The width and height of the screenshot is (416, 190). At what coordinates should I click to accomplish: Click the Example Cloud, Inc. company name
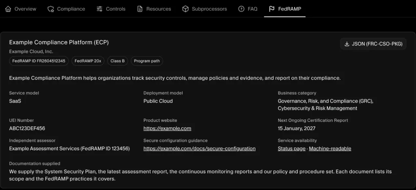pyautogui.click(x=31, y=51)
